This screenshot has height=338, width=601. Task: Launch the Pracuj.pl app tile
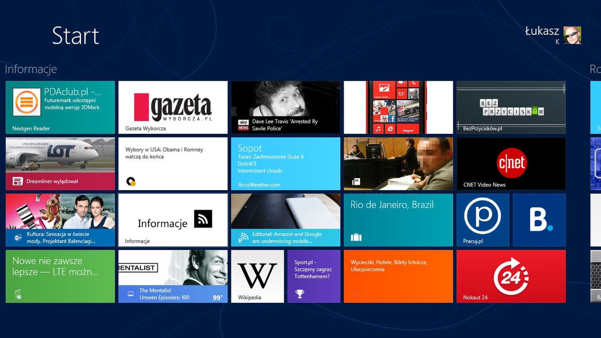(483, 220)
